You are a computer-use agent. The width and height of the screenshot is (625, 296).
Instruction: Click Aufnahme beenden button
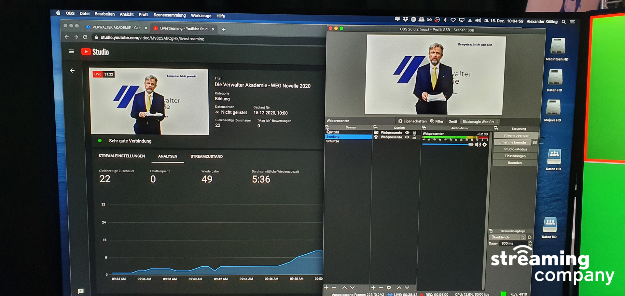point(513,142)
